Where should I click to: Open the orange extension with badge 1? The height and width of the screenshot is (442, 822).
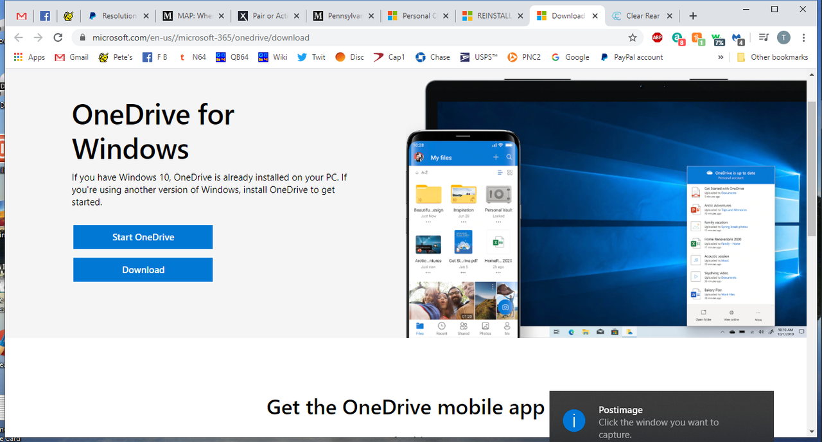tap(698, 39)
